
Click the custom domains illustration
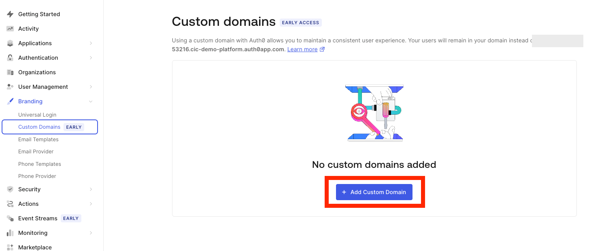click(375, 113)
